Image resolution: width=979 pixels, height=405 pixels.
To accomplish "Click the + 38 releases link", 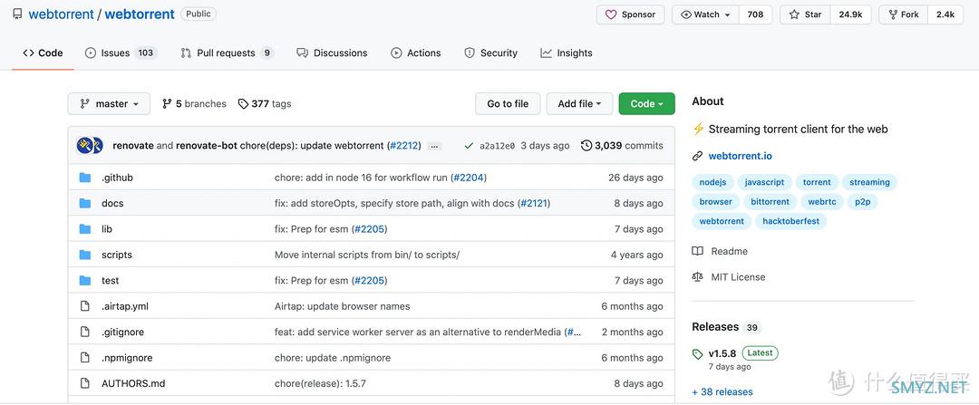I will click(722, 392).
